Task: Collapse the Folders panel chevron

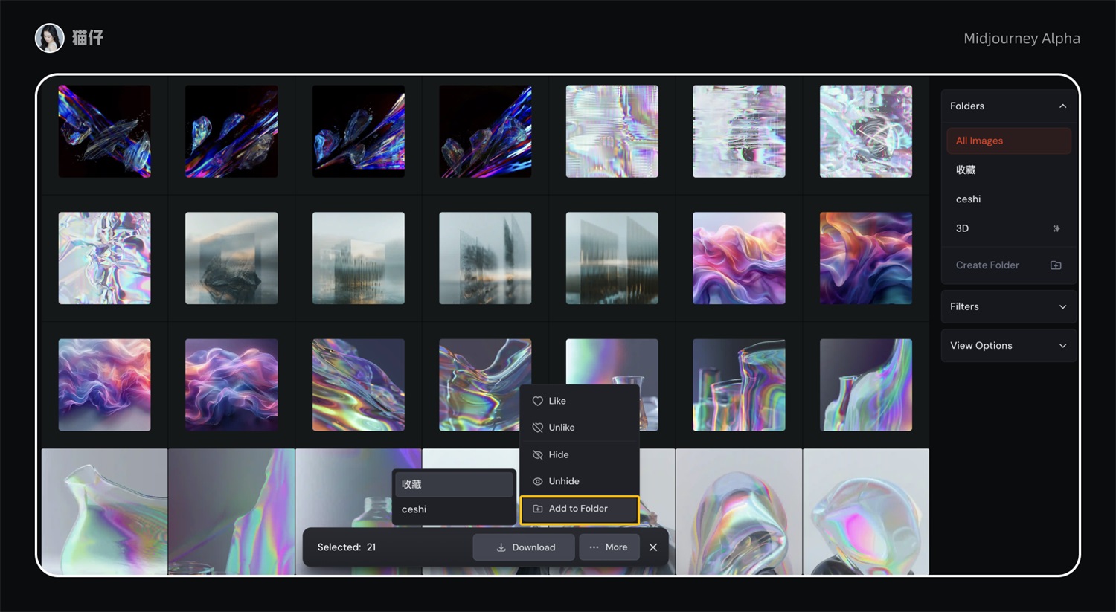Action: pyautogui.click(x=1062, y=106)
